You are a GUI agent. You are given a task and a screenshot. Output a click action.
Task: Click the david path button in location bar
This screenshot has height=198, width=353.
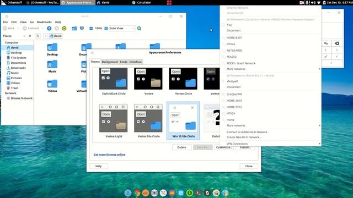tap(56, 36)
